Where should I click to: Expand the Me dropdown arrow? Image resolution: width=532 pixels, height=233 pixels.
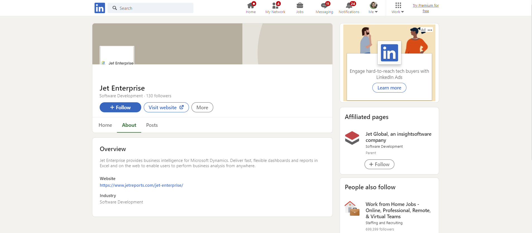pos(376,12)
